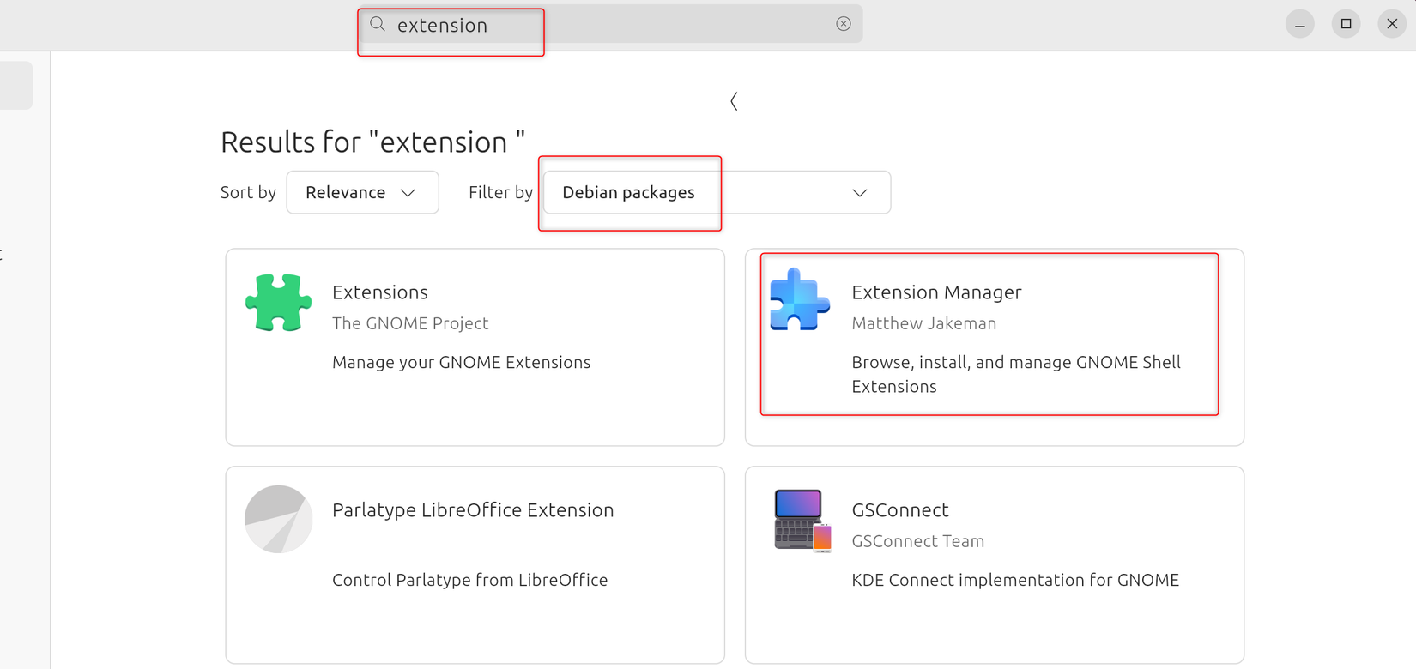Open the Sort by Relevance dropdown
1416x669 pixels.
tap(362, 192)
